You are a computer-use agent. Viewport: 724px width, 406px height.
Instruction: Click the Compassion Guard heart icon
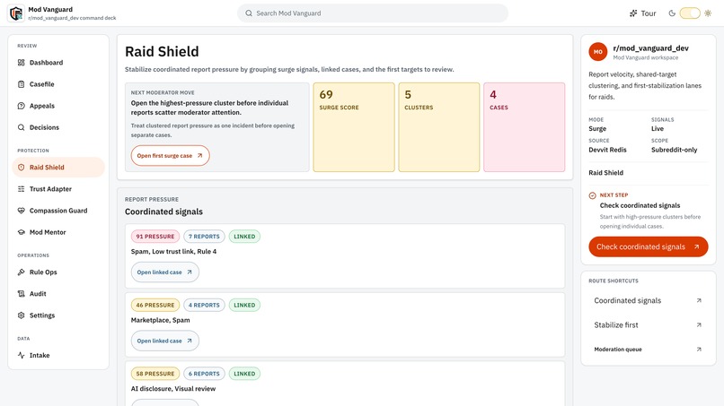click(x=22, y=211)
